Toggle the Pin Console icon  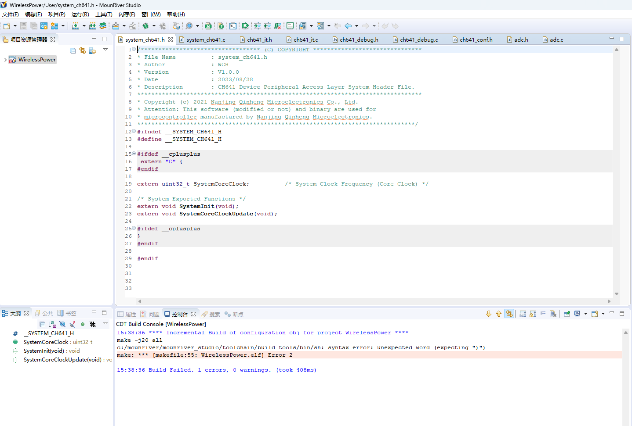567,314
